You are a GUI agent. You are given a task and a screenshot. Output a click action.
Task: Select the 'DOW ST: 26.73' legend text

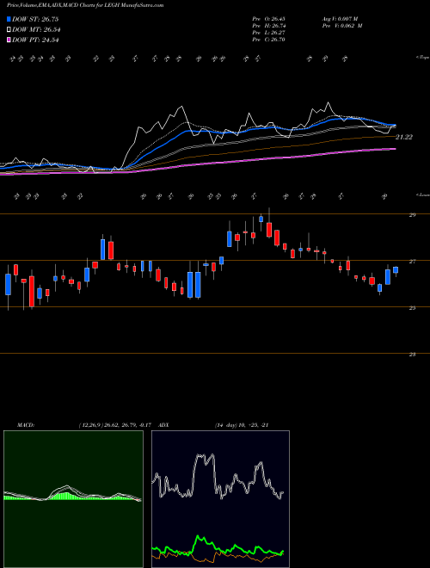point(35,19)
